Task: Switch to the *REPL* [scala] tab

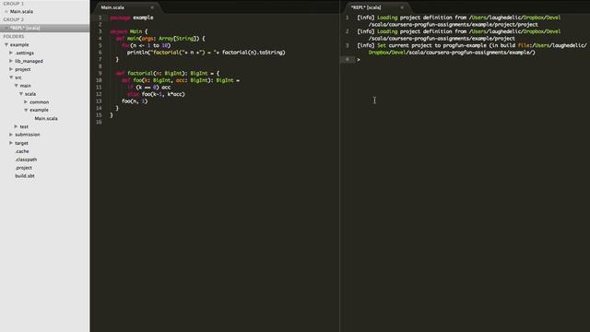Action: click(x=366, y=7)
